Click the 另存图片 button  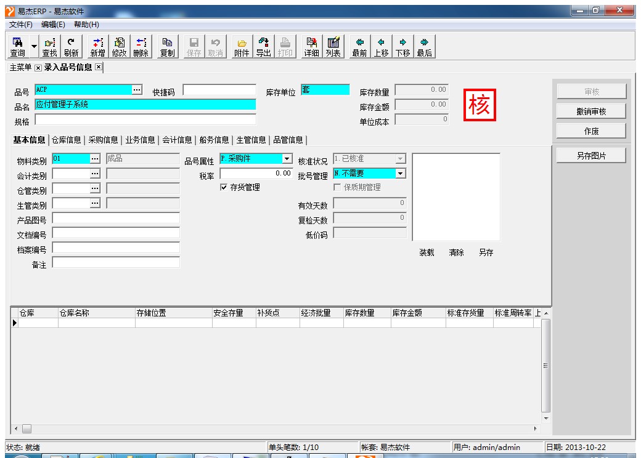591,156
